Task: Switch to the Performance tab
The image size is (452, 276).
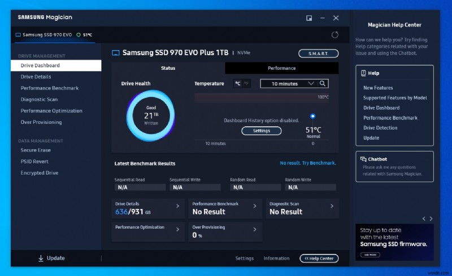Action: pyautogui.click(x=281, y=68)
